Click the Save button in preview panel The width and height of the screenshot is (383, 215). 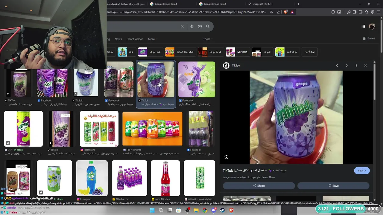coord(333,186)
